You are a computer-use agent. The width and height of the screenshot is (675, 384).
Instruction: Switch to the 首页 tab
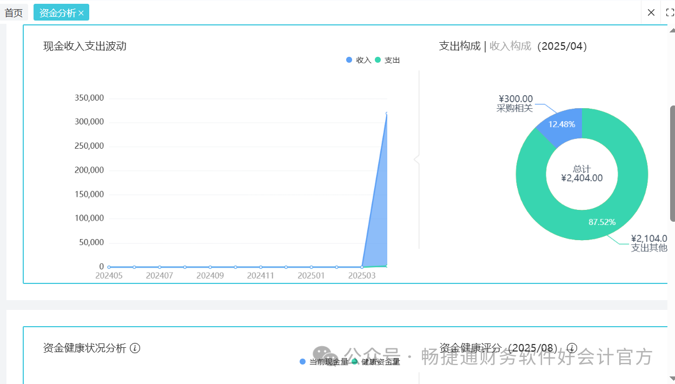pos(14,12)
